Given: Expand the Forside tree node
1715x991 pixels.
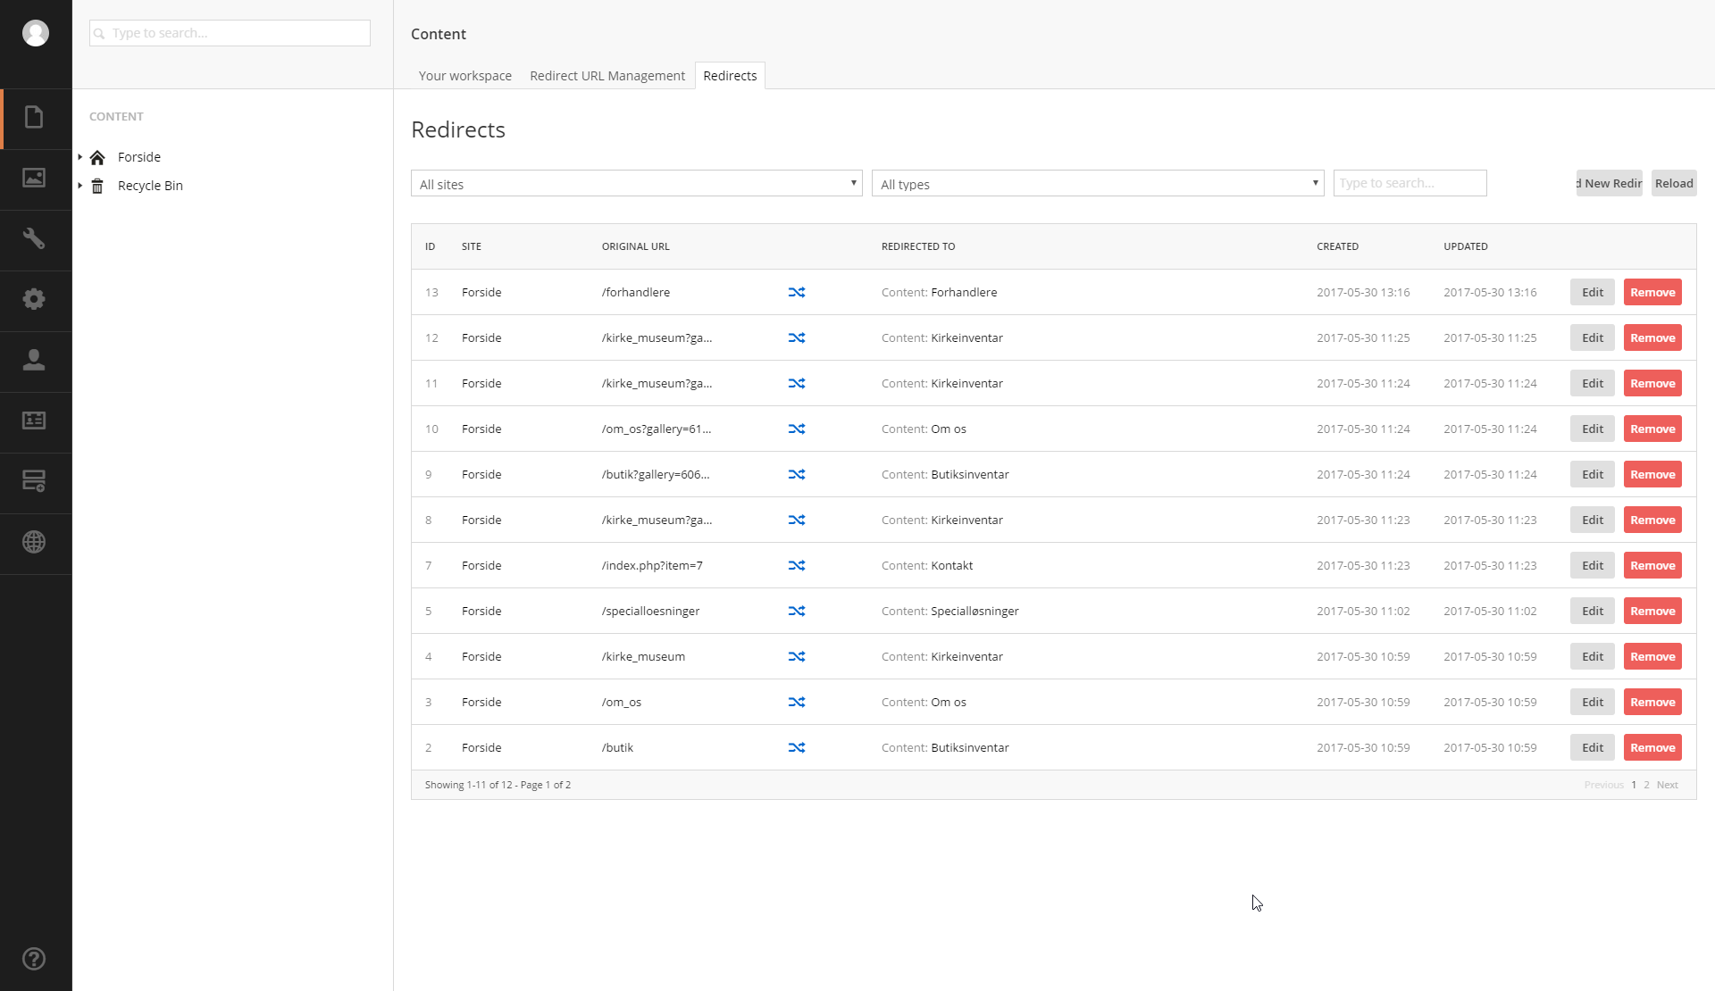Looking at the screenshot, I should click(x=79, y=157).
